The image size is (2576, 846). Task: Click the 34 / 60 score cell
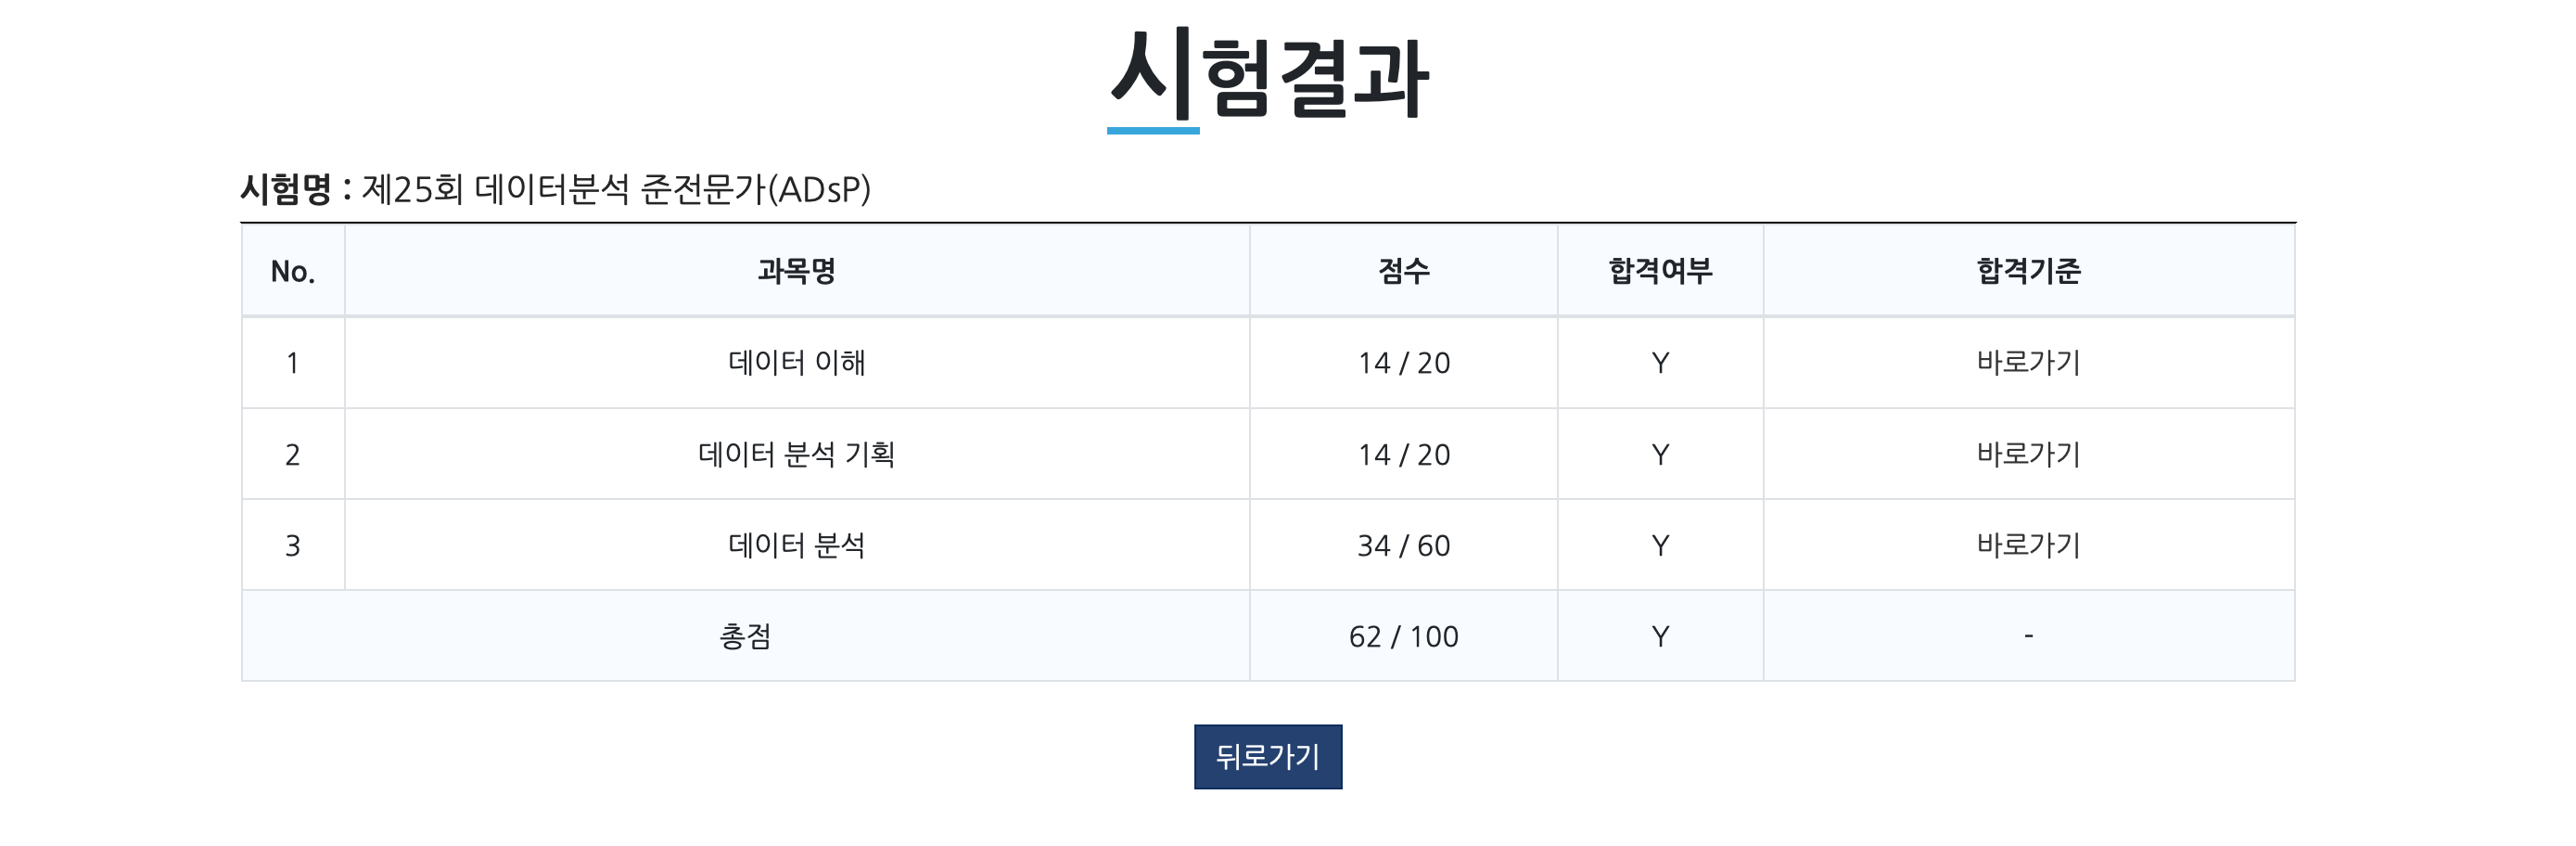(x=1403, y=545)
